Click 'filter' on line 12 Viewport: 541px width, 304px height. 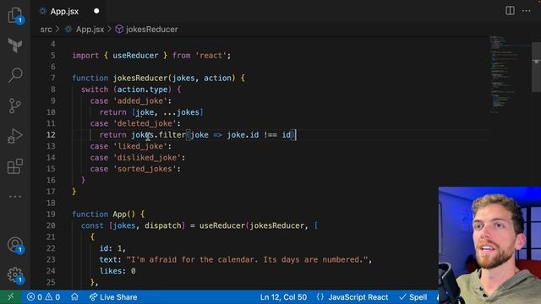[172, 135]
